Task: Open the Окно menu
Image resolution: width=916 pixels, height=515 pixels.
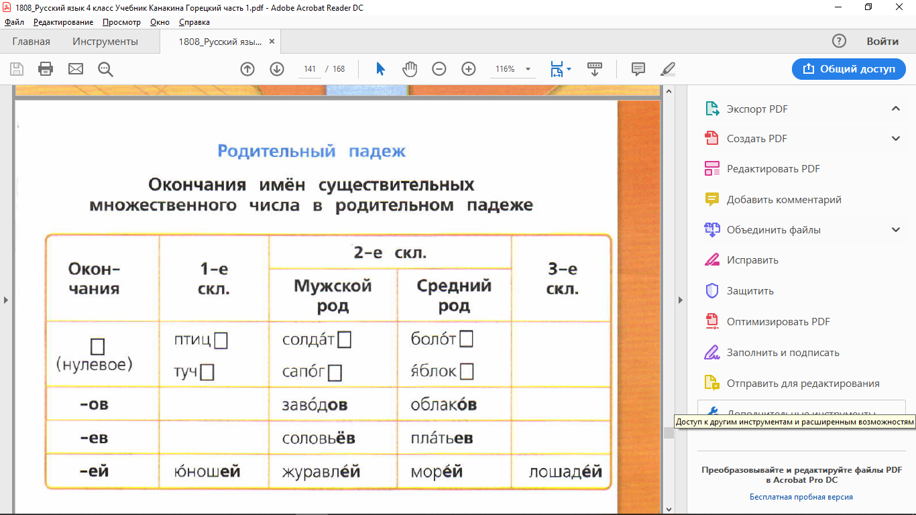Action: [160, 22]
